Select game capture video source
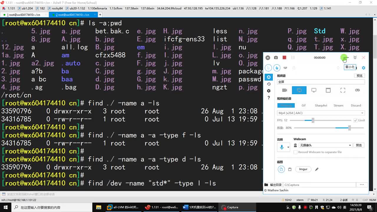This screenshot has height=212, width=377. (357, 90)
